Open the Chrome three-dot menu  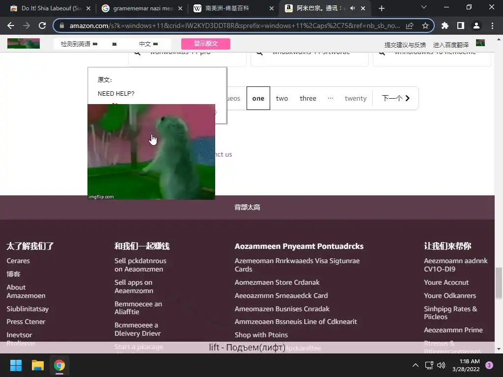click(x=492, y=26)
